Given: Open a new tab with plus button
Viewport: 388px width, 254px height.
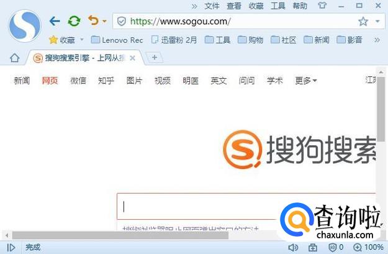Looking at the screenshot, I should pyautogui.click(x=155, y=57).
